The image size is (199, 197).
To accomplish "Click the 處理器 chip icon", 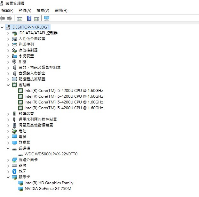I will click(x=14, y=85).
